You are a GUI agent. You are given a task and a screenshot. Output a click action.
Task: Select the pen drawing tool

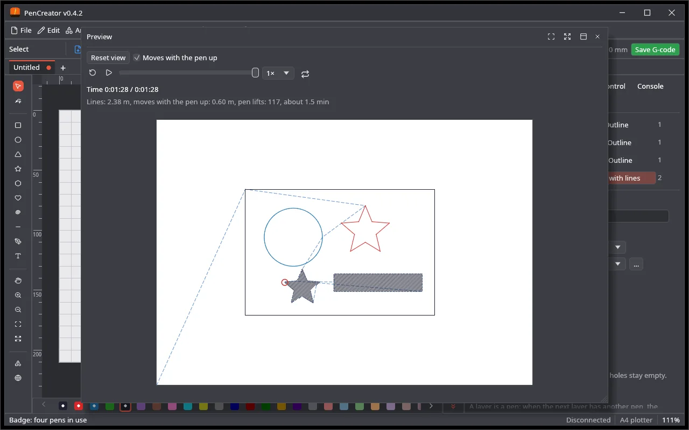tap(18, 241)
